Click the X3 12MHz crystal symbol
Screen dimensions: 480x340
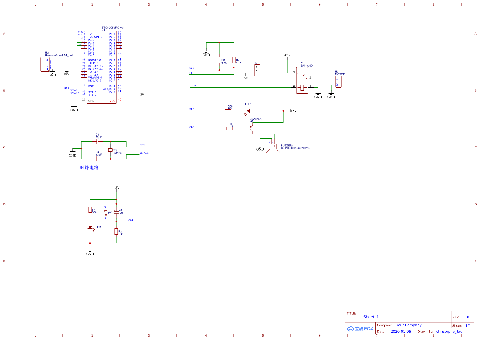coord(110,150)
